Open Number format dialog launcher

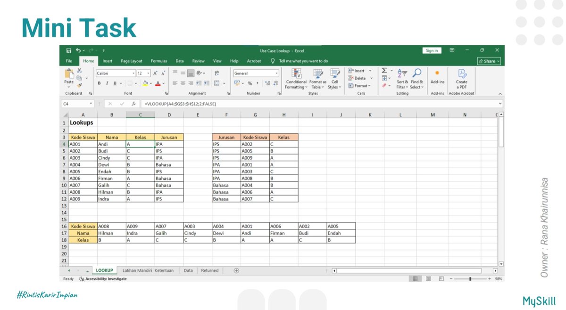pyautogui.click(x=279, y=94)
